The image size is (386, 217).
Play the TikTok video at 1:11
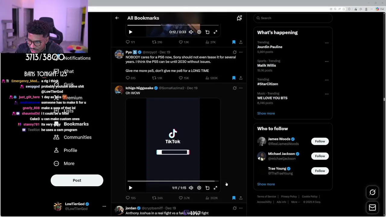tap(131, 188)
